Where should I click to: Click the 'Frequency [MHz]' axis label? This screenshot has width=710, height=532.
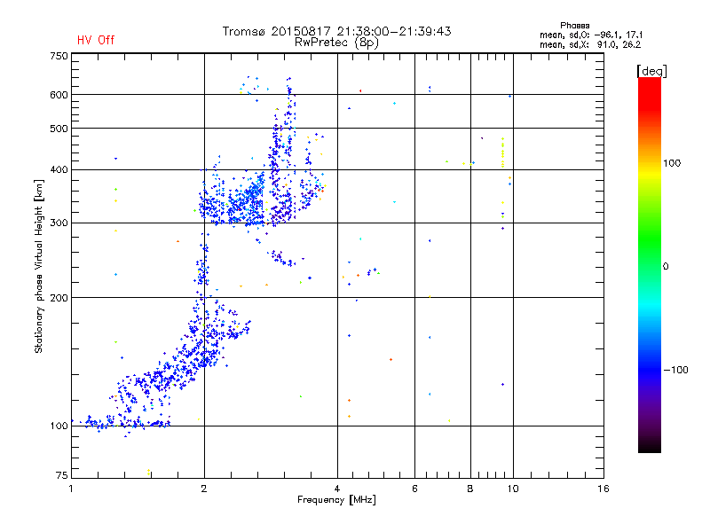pyautogui.click(x=336, y=500)
